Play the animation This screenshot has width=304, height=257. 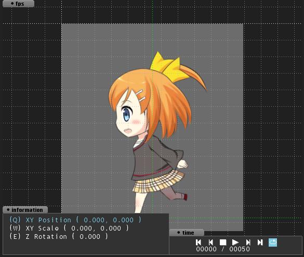235,242
